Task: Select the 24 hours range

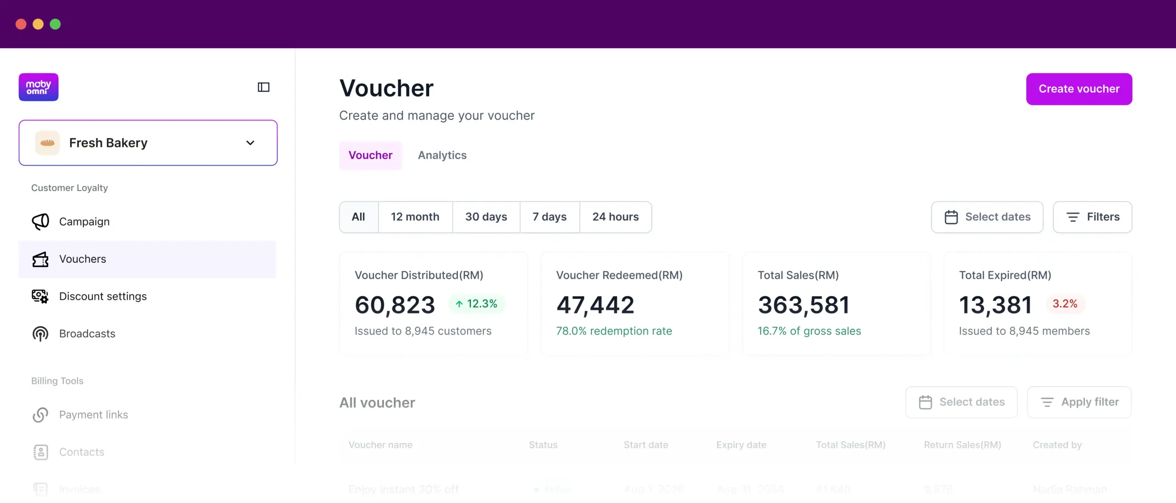Action: coord(616,217)
